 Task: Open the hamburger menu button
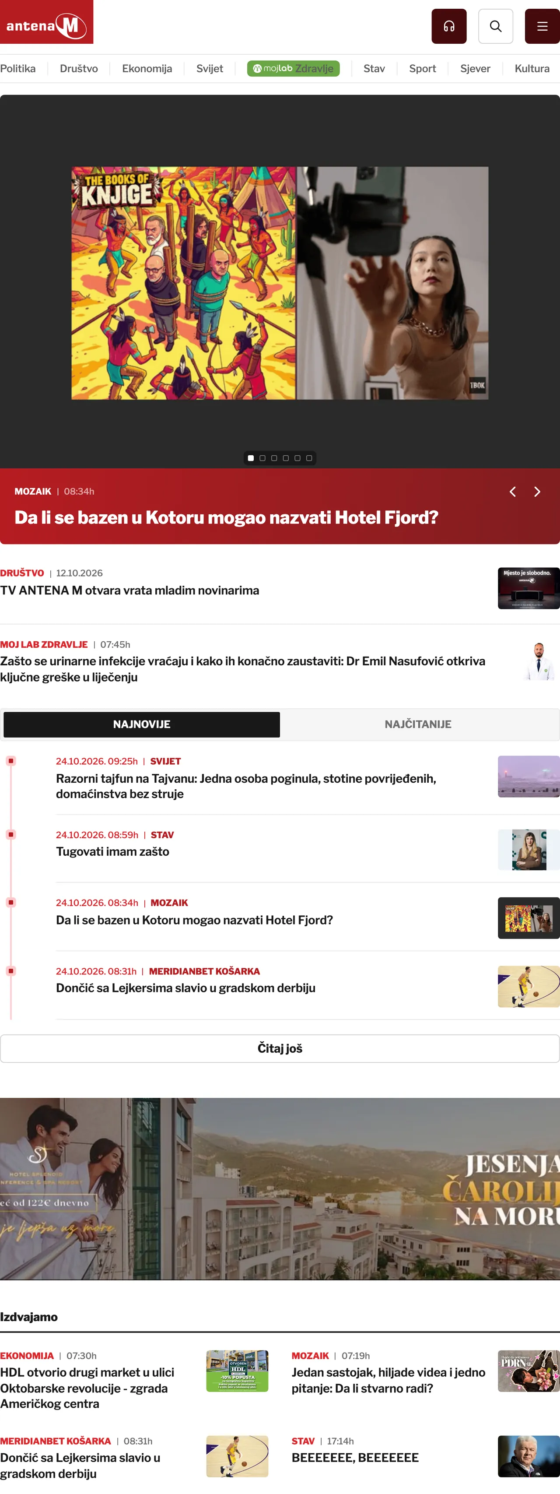[542, 26]
